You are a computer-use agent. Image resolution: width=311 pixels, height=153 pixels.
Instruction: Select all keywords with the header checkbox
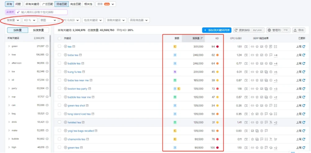coord(59,38)
